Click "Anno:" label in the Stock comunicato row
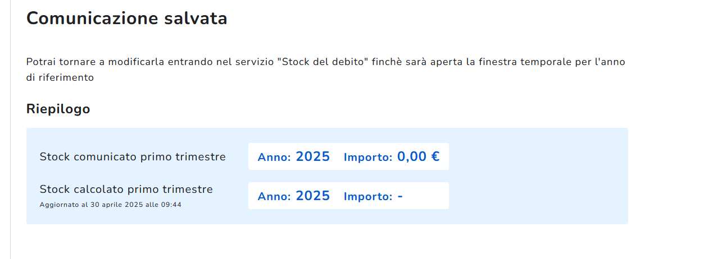The height and width of the screenshot is (259, 722). point(274,158)
